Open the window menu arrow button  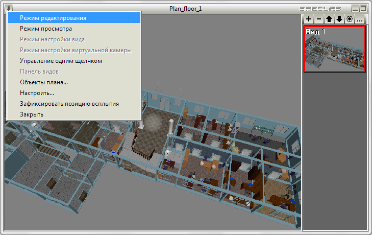coord(9,9)
